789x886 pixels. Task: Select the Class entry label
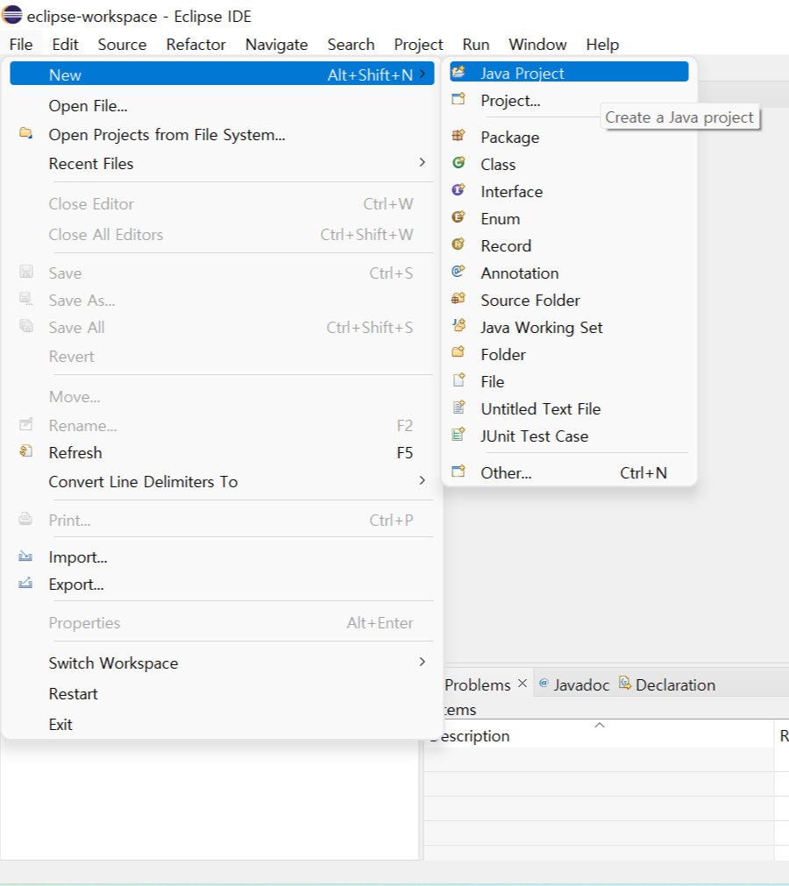click(498, 165)
